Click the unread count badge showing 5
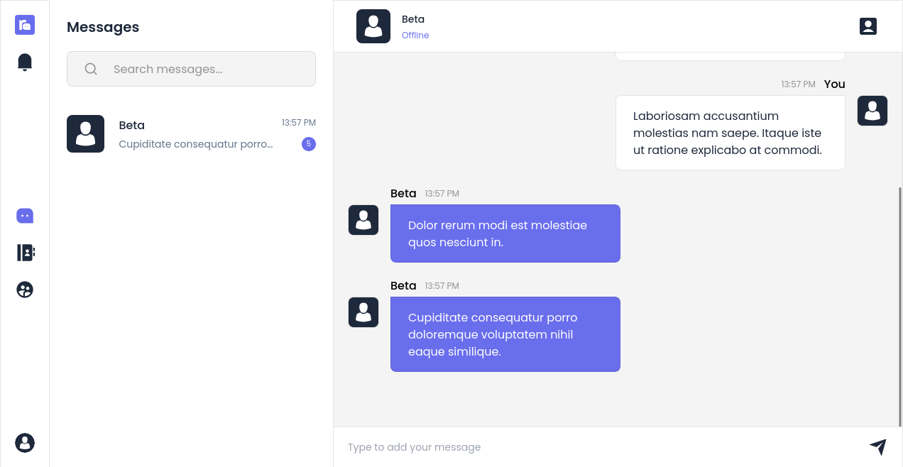Image resolution: width=903 pixels, height=467 pixels. tap(309, 144)
